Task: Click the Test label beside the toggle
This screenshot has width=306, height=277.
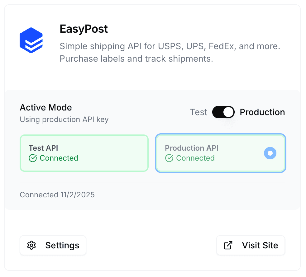Action: click(x=198, y=112)
